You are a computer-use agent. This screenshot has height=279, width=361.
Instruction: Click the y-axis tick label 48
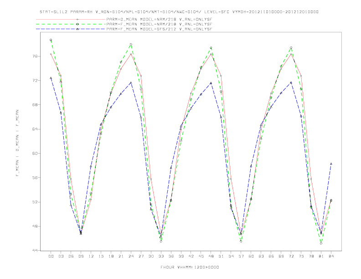(x=36, y=226)
